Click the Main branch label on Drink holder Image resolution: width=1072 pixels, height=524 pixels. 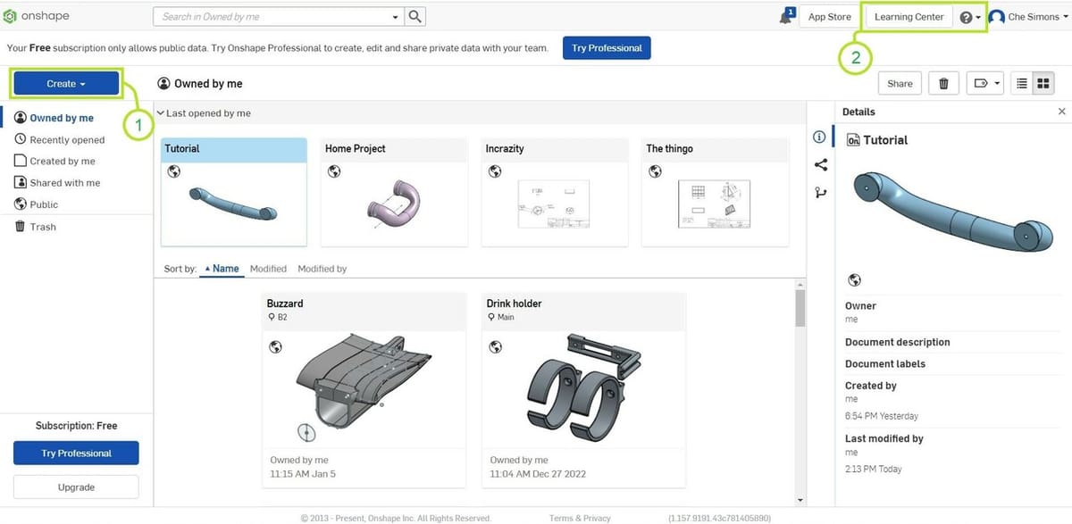pyautogui.click(x=500, y=317)
